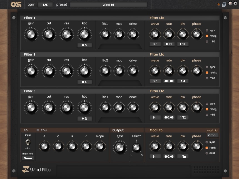Viewport: 239px width, 179px height.
Task: Click the Filter 2 cut knob
Action: (x=49, y=71)
